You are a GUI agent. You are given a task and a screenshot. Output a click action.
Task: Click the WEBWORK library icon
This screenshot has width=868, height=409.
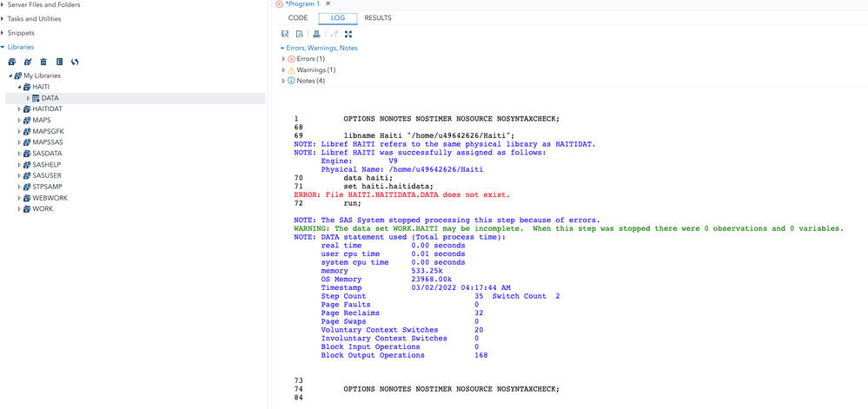(x=27, y=198)
